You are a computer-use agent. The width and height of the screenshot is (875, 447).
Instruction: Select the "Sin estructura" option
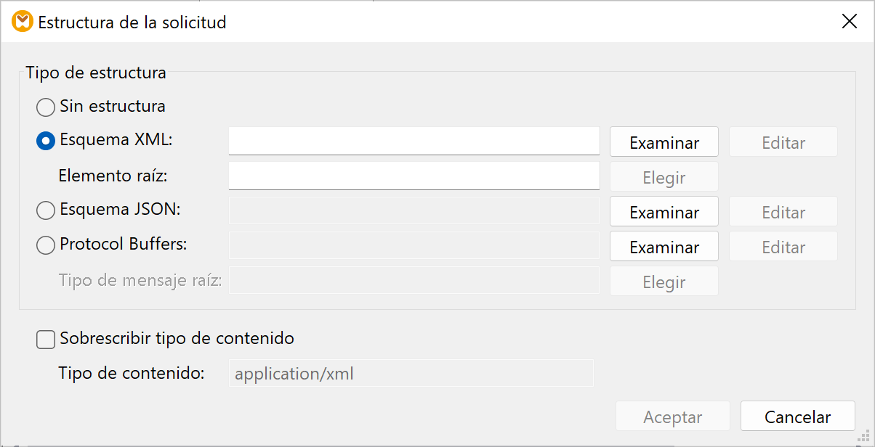point(45,107)
